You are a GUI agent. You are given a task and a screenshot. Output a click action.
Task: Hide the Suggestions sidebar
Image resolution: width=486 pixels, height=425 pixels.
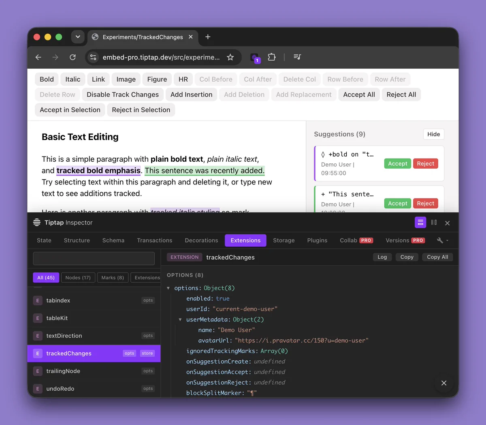434,134
